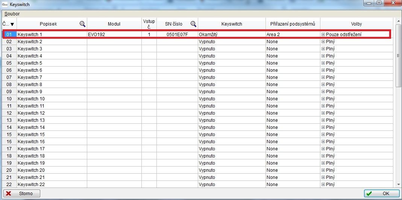The height and width of the screenshot is (200, 402).
Task: Expand Plný options for Keyswitch 2
Action: coord(323,42)
